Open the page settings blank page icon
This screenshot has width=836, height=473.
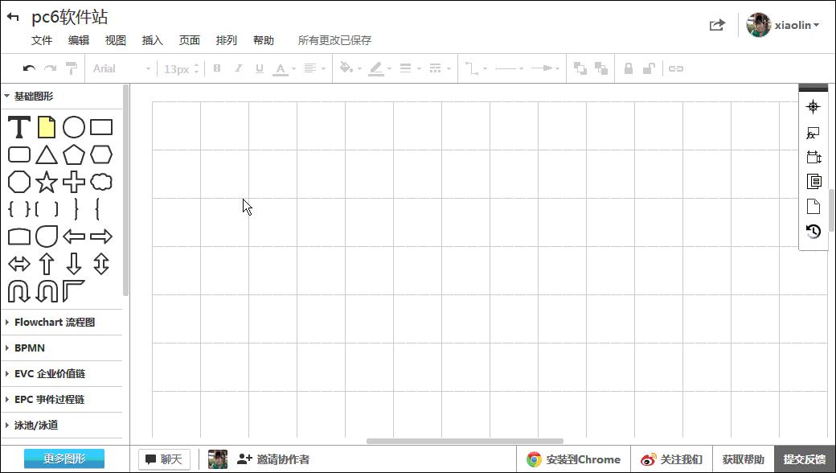tap(813, 207)
